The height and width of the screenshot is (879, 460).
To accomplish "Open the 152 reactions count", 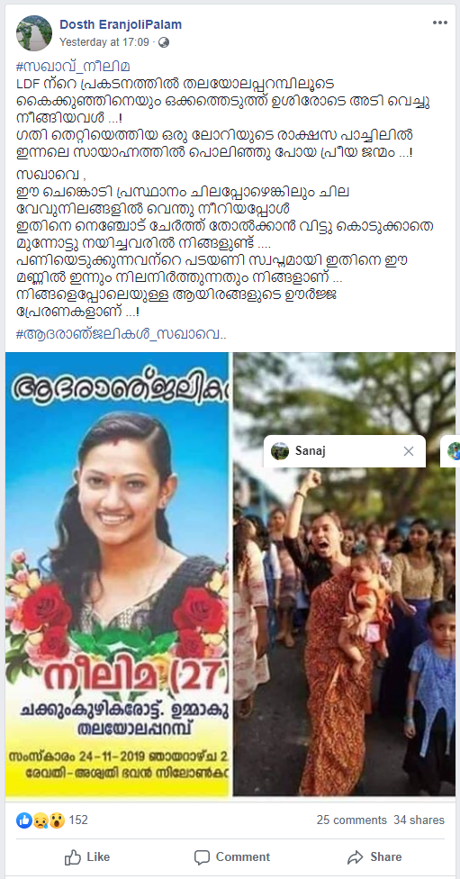I will pyautogui.click(x=78, y=820).
